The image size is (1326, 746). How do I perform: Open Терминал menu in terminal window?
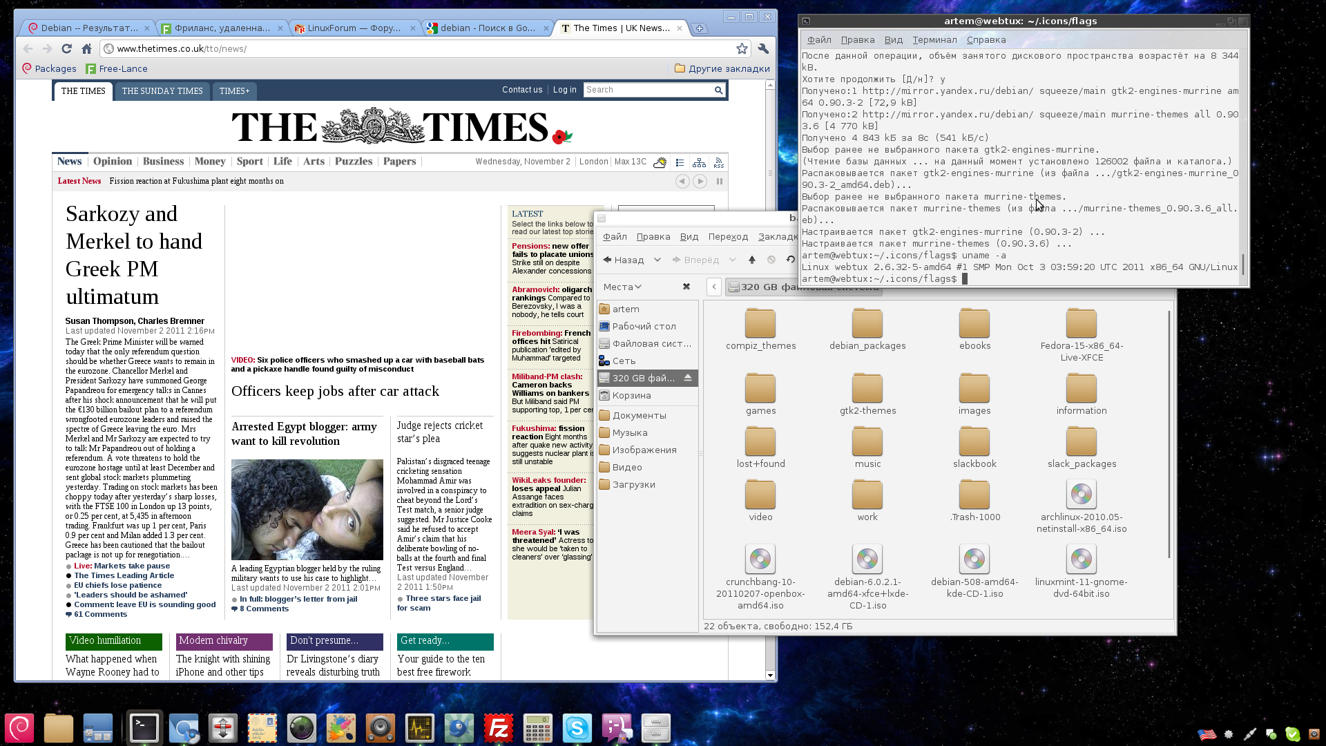point(934,40)
